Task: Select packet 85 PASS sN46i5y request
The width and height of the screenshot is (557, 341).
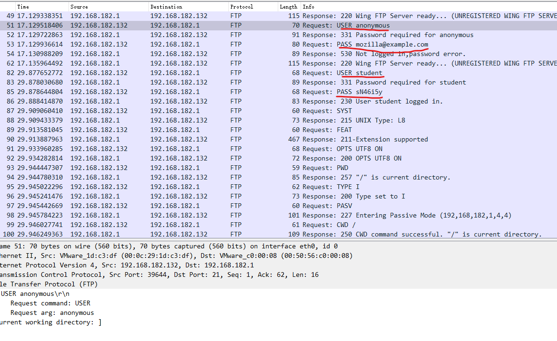Action: [x=279, y=92]
